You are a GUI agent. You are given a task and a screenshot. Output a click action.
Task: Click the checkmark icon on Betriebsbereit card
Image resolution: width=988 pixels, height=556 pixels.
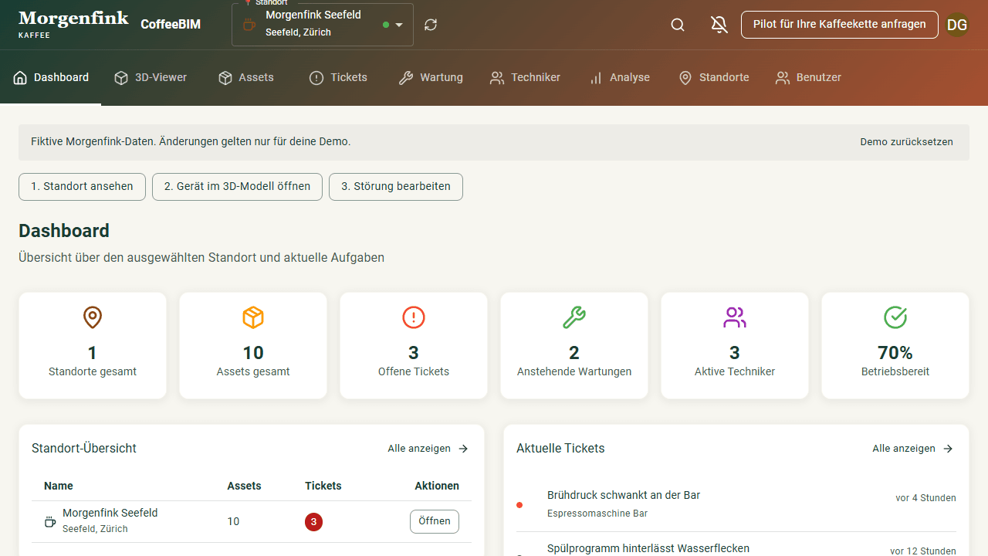pyautogui.click(x=895, y=317)
